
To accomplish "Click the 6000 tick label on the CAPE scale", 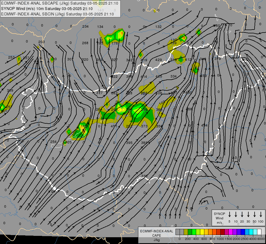I will tap(261, 239).
